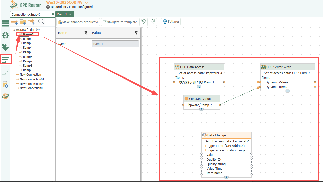This screenshot has height=182, width=323.
Task: Open the clipboard with gear sidebar icon
Action: (5, 84)
